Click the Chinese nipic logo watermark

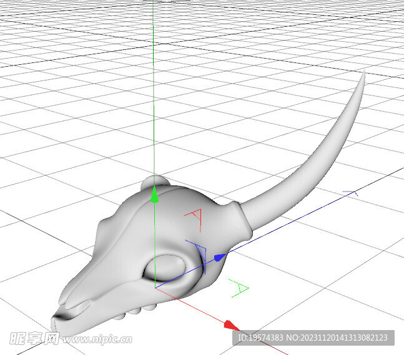[34, 339]
